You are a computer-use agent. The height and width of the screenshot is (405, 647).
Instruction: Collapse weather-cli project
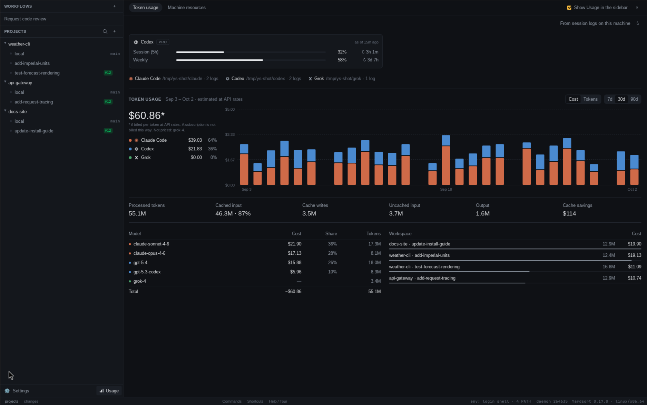[5, 43]
